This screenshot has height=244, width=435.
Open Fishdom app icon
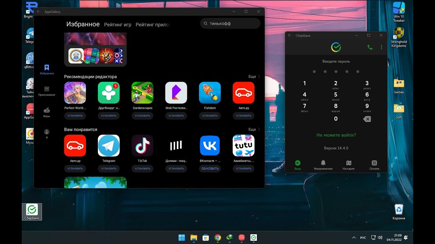[210, 93]
